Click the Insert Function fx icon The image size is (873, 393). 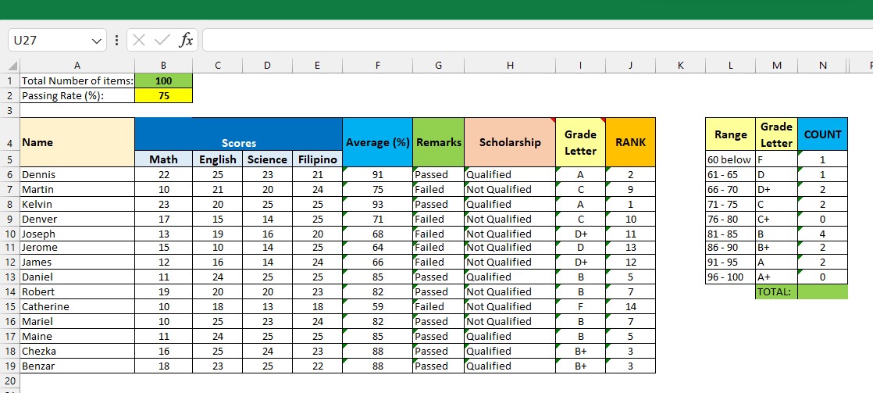click(186, 40)
